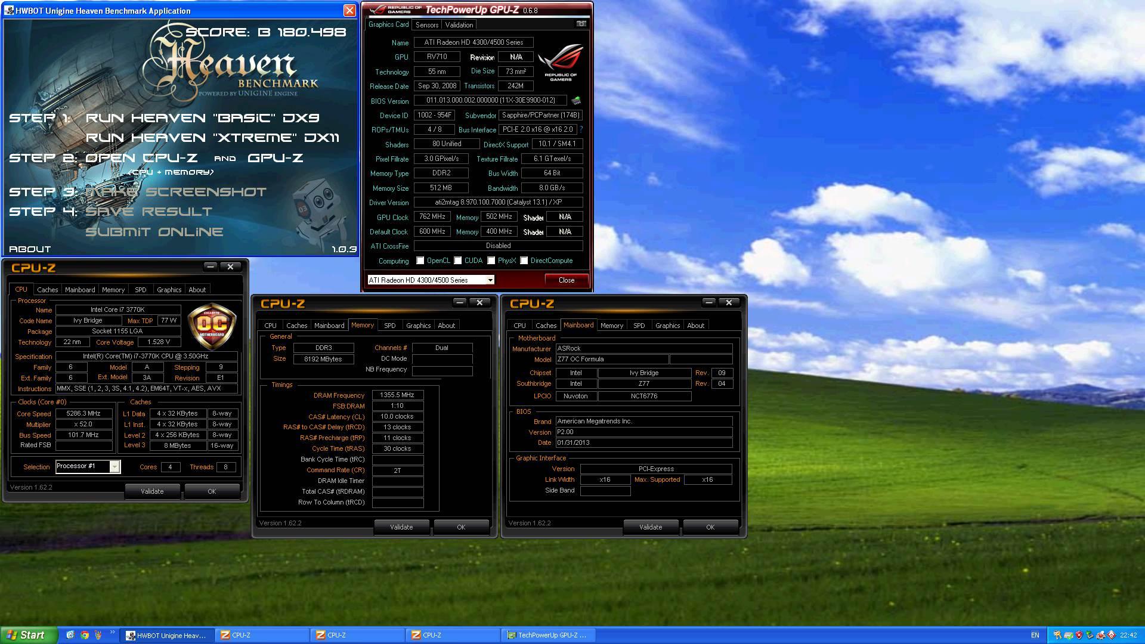Click the Close button in GPU-Z
This screenshot has width=1145, height=644.
click(567, 280)
